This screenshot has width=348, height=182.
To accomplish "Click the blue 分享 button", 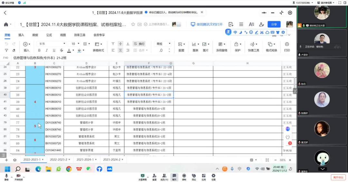I will pyautogui.click(x=274, y=24).
